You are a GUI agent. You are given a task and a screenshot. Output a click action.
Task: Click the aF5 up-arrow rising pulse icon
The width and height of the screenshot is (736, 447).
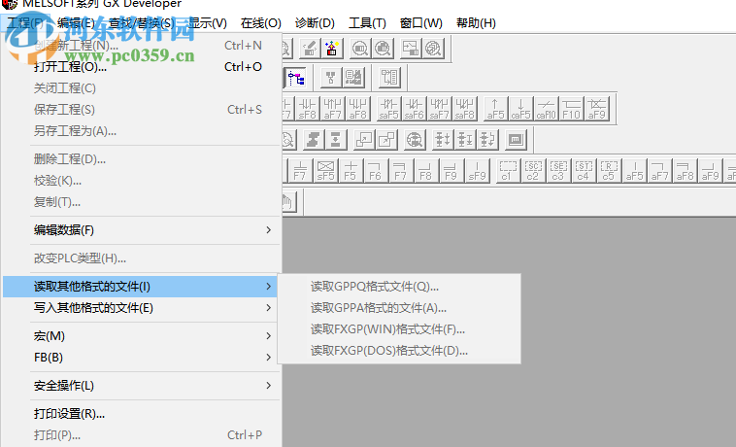point(495,109)
